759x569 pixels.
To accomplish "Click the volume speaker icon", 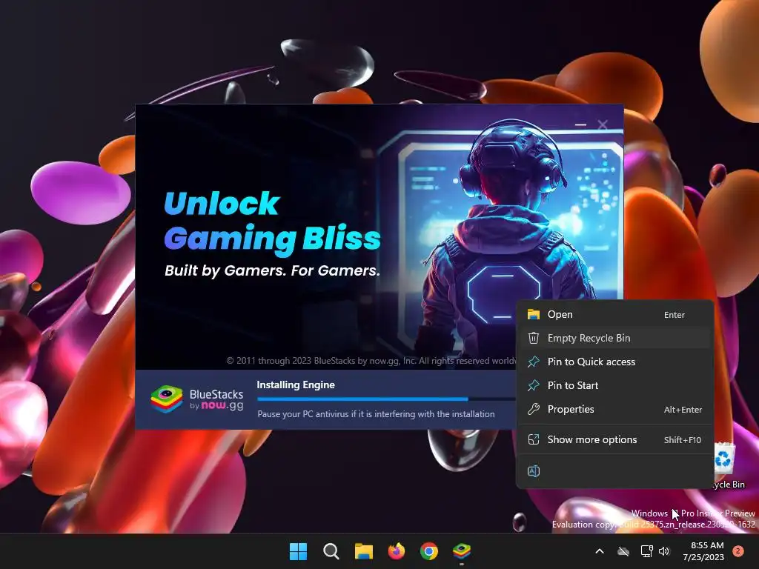I will [x=664, y=551].
